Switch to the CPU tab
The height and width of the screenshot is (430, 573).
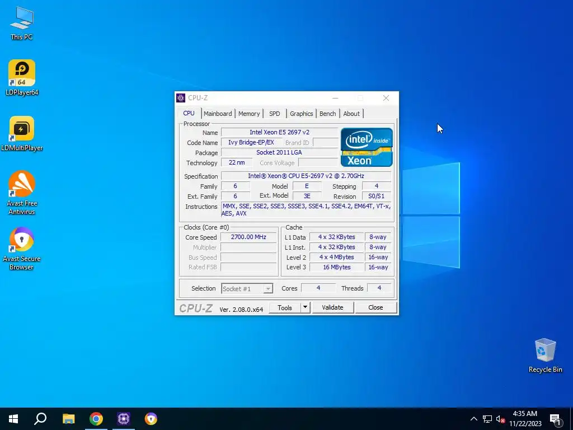coord(189,113)
